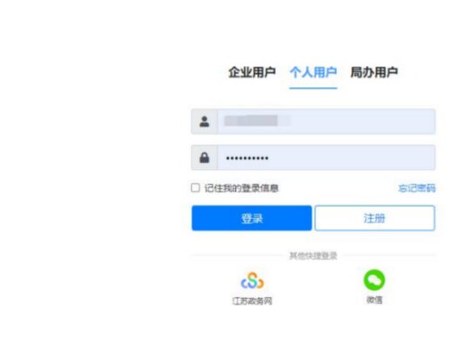Click the 其他快捷登录 divider heading
This screenshot has width=473, height=348.
point(313,256)
